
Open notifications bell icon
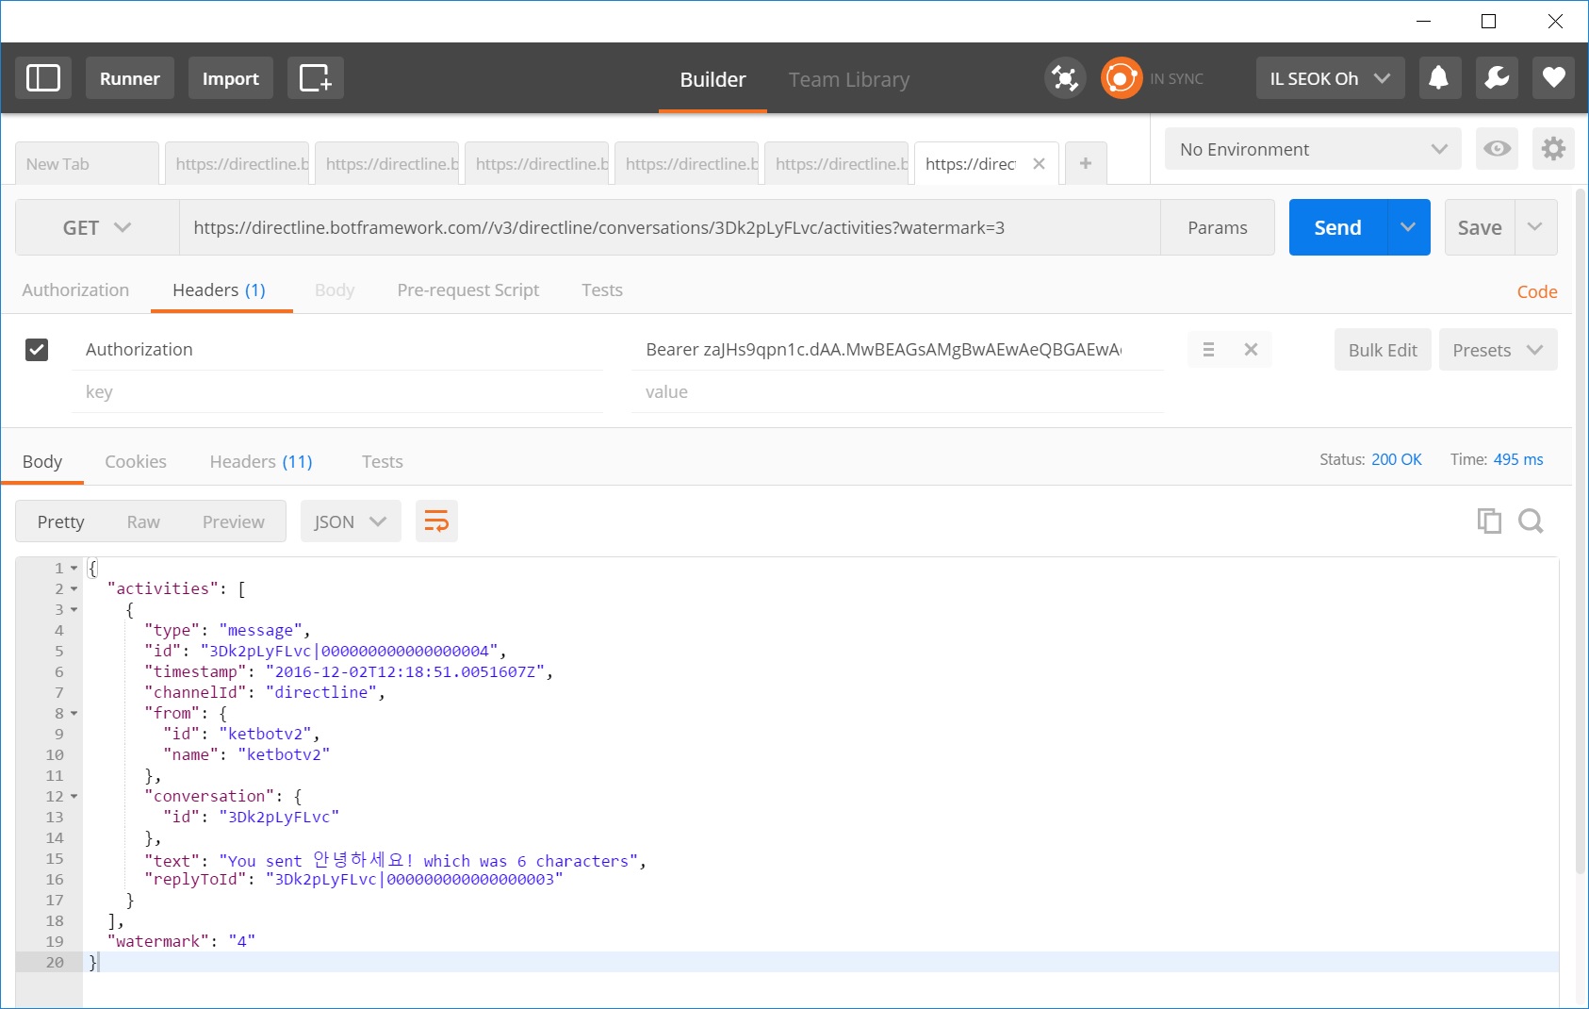pos(1438,78)
